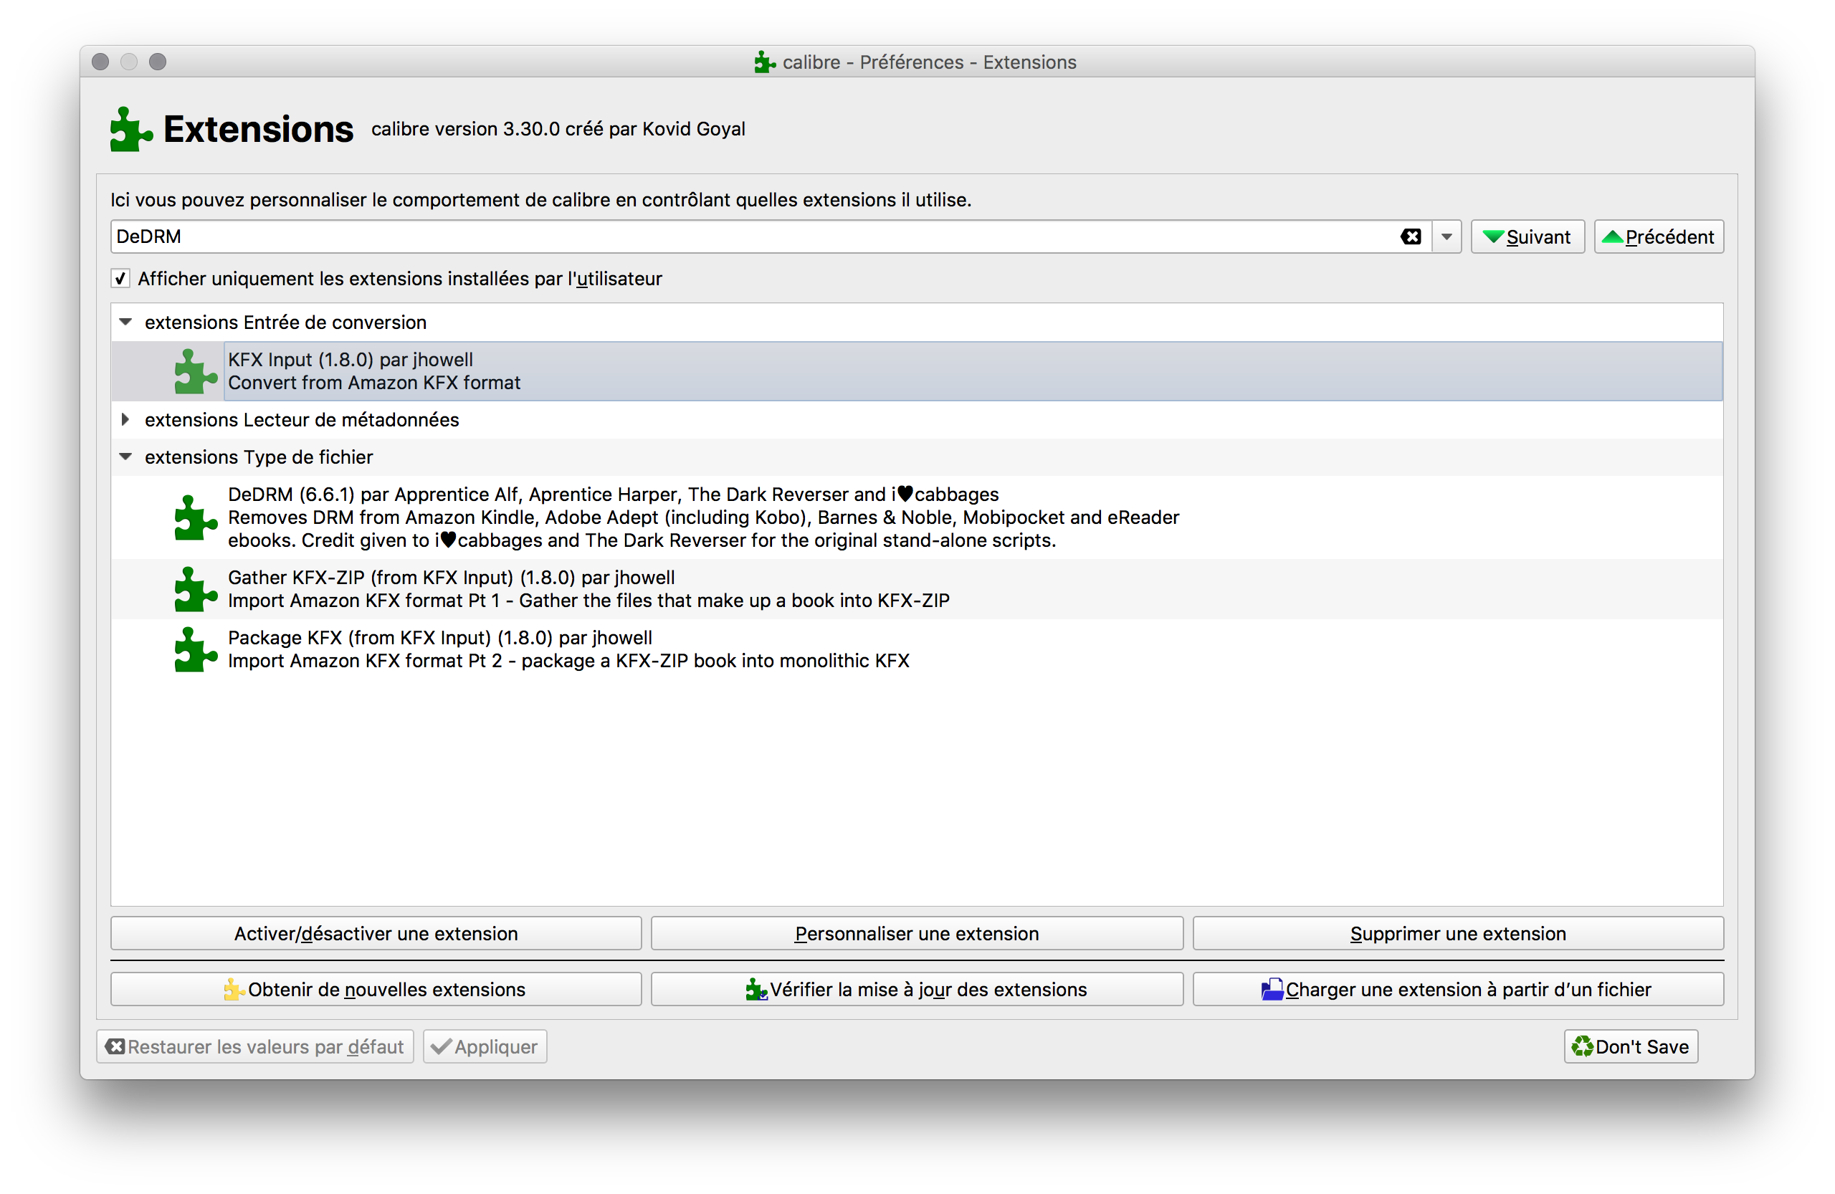Click the extensions Lecteur de métadonnées label
This screenshot has width=1835, height=1194.
(x=302, y=419)
